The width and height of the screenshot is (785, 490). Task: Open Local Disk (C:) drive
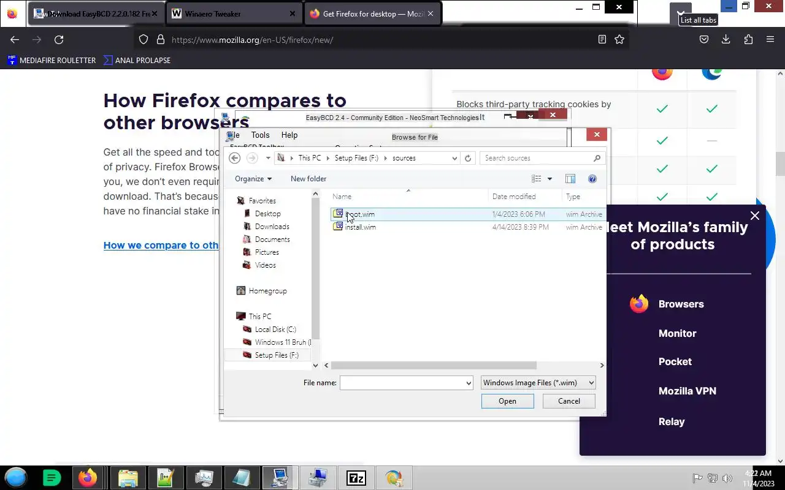pyautogui.click(x=275, y=330)
